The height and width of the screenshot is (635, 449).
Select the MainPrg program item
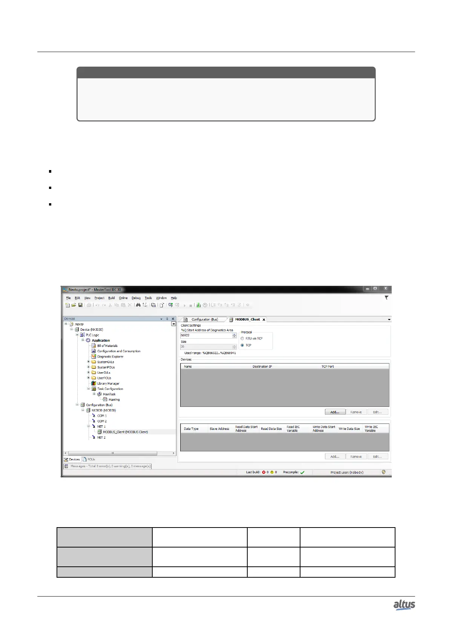pyautogui.click(x=112, y=400)
